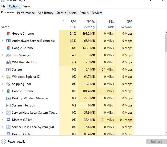
Task: Switch to the Details tab
Action: tap(84, 13)
